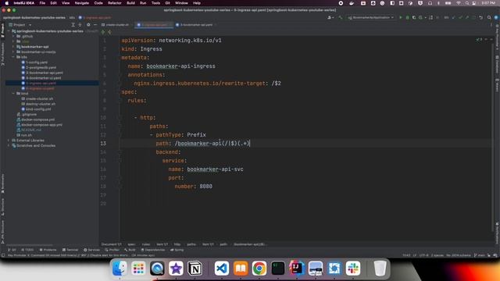
Task: Collapse the kind folder
Action: pos(13,94)
